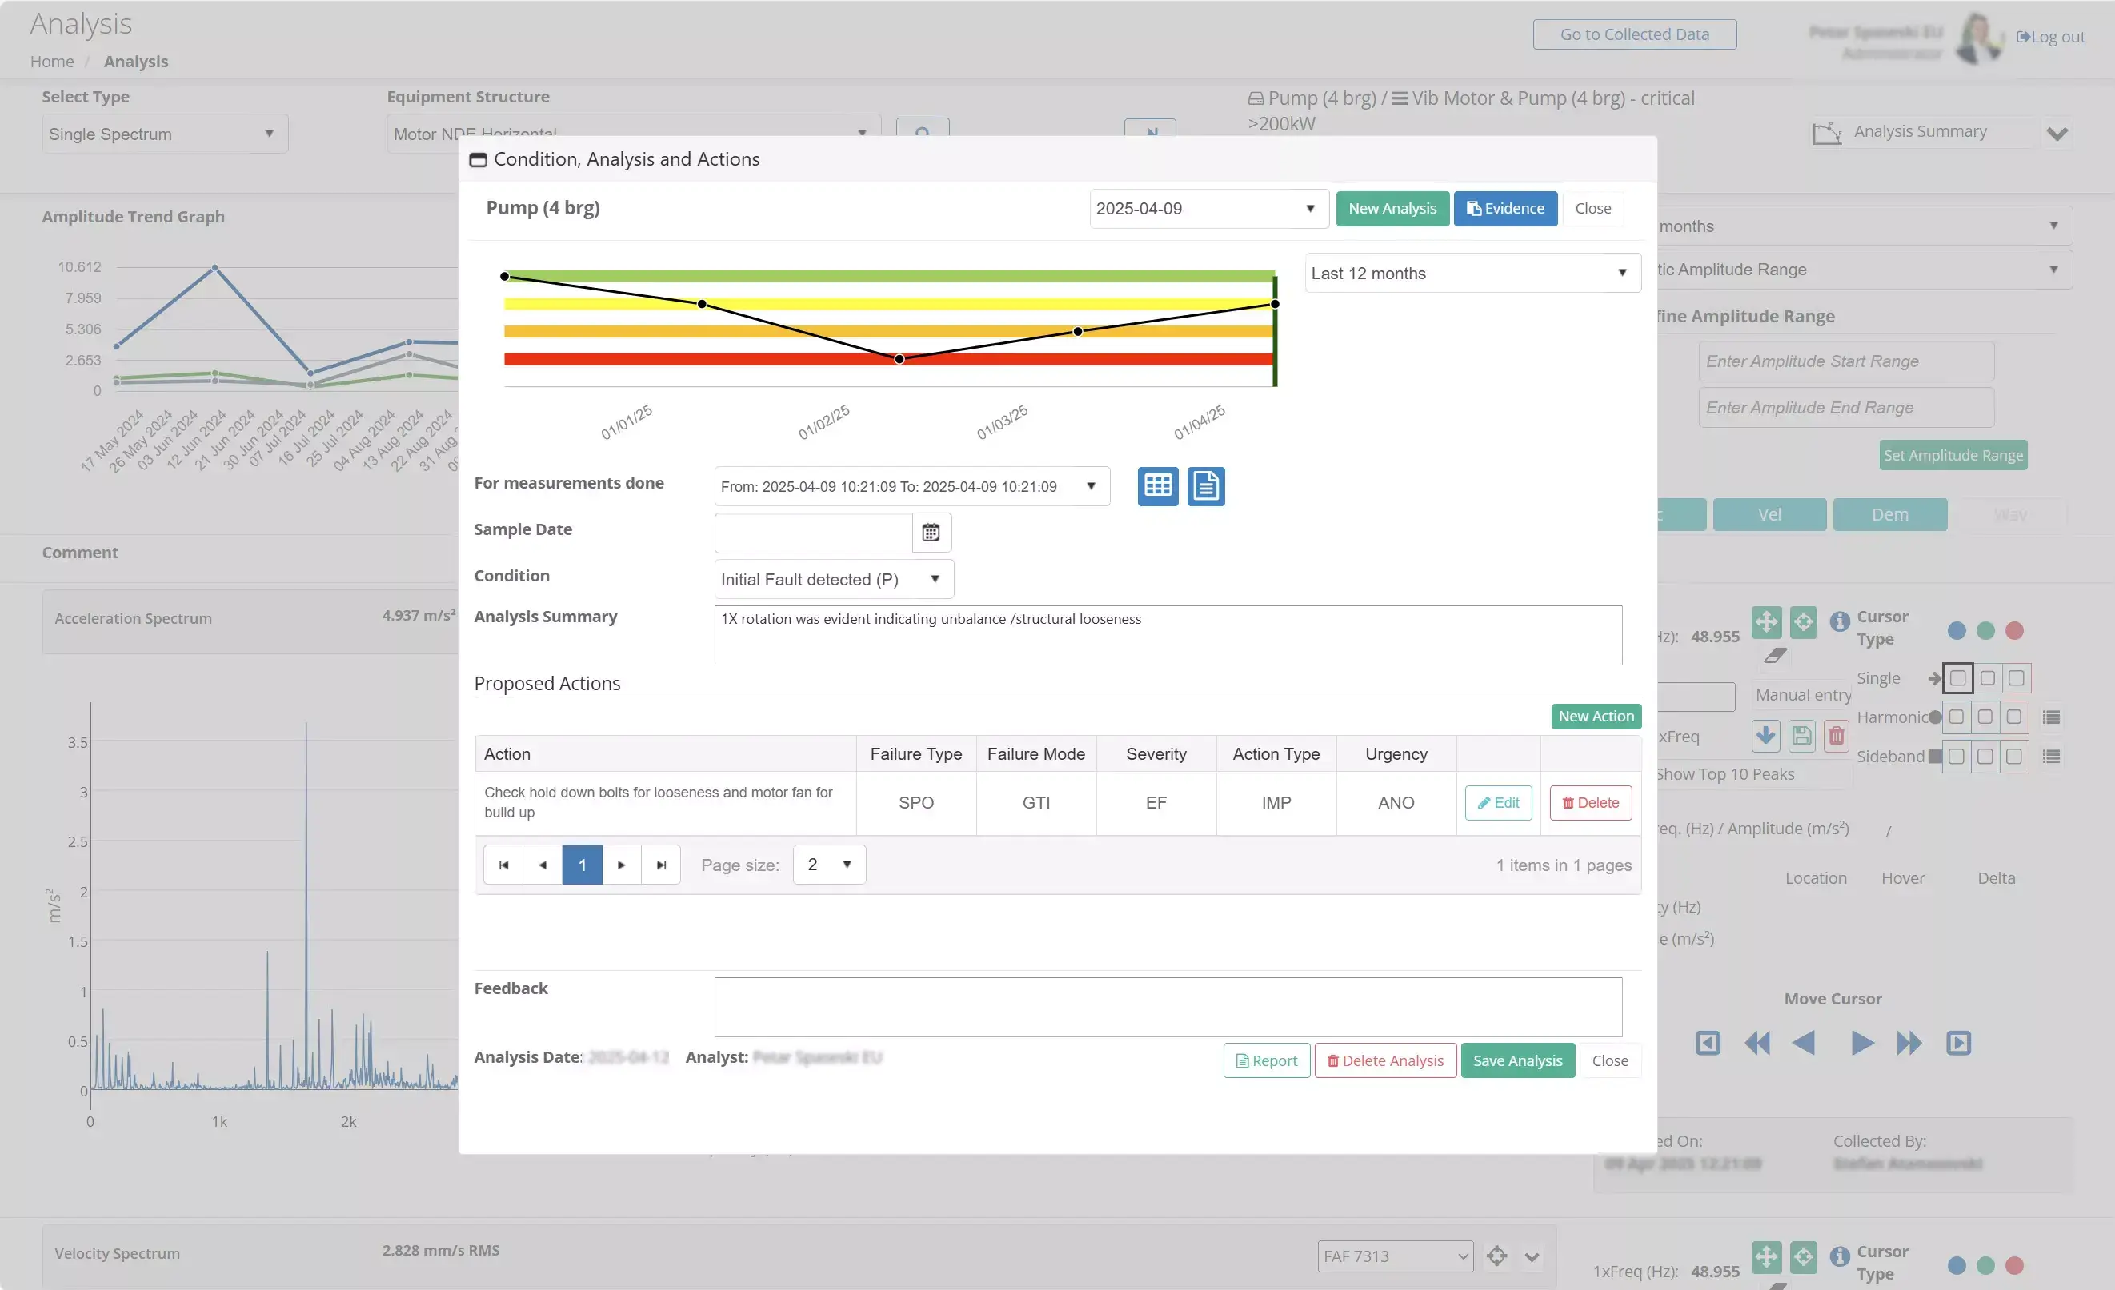Select the red cursor color dot
Viewport: 2115px width, 1290px height.
point(2015,631)
